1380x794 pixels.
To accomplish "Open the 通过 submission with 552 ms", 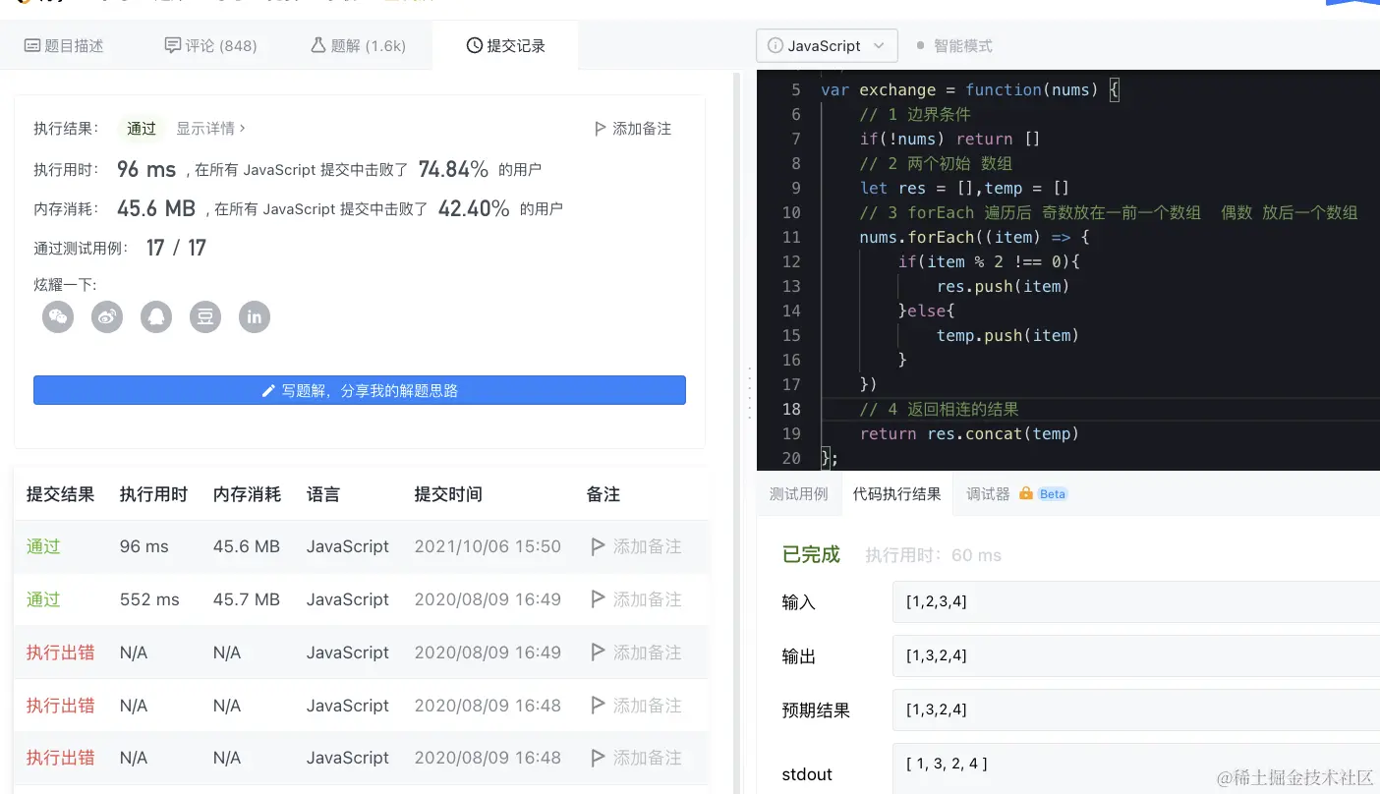I will 43,599.
